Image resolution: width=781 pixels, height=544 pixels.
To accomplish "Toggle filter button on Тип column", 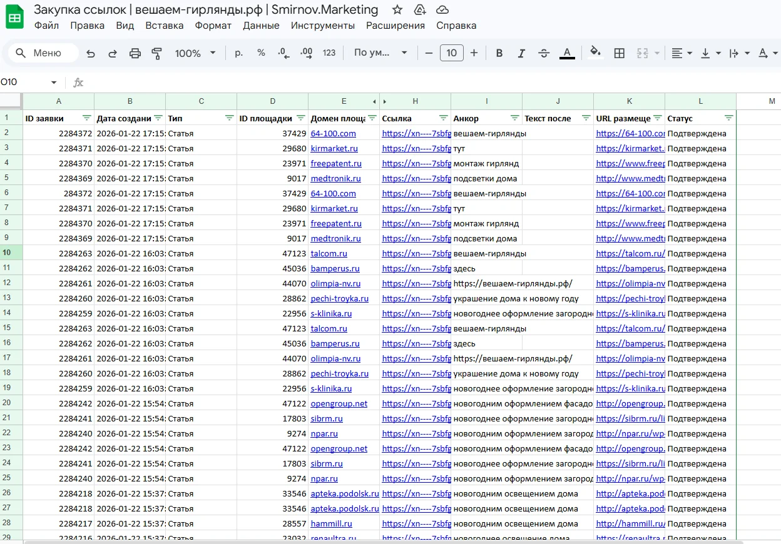I will pos(229,118).
